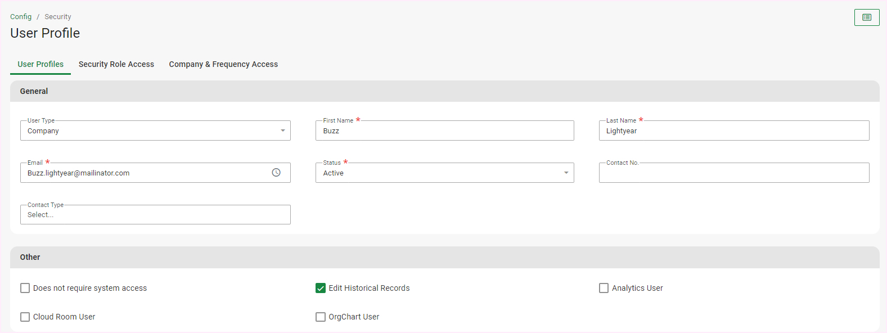
Task: Enable the OrgChart User checkbox
Action: [x=321, y=317]
